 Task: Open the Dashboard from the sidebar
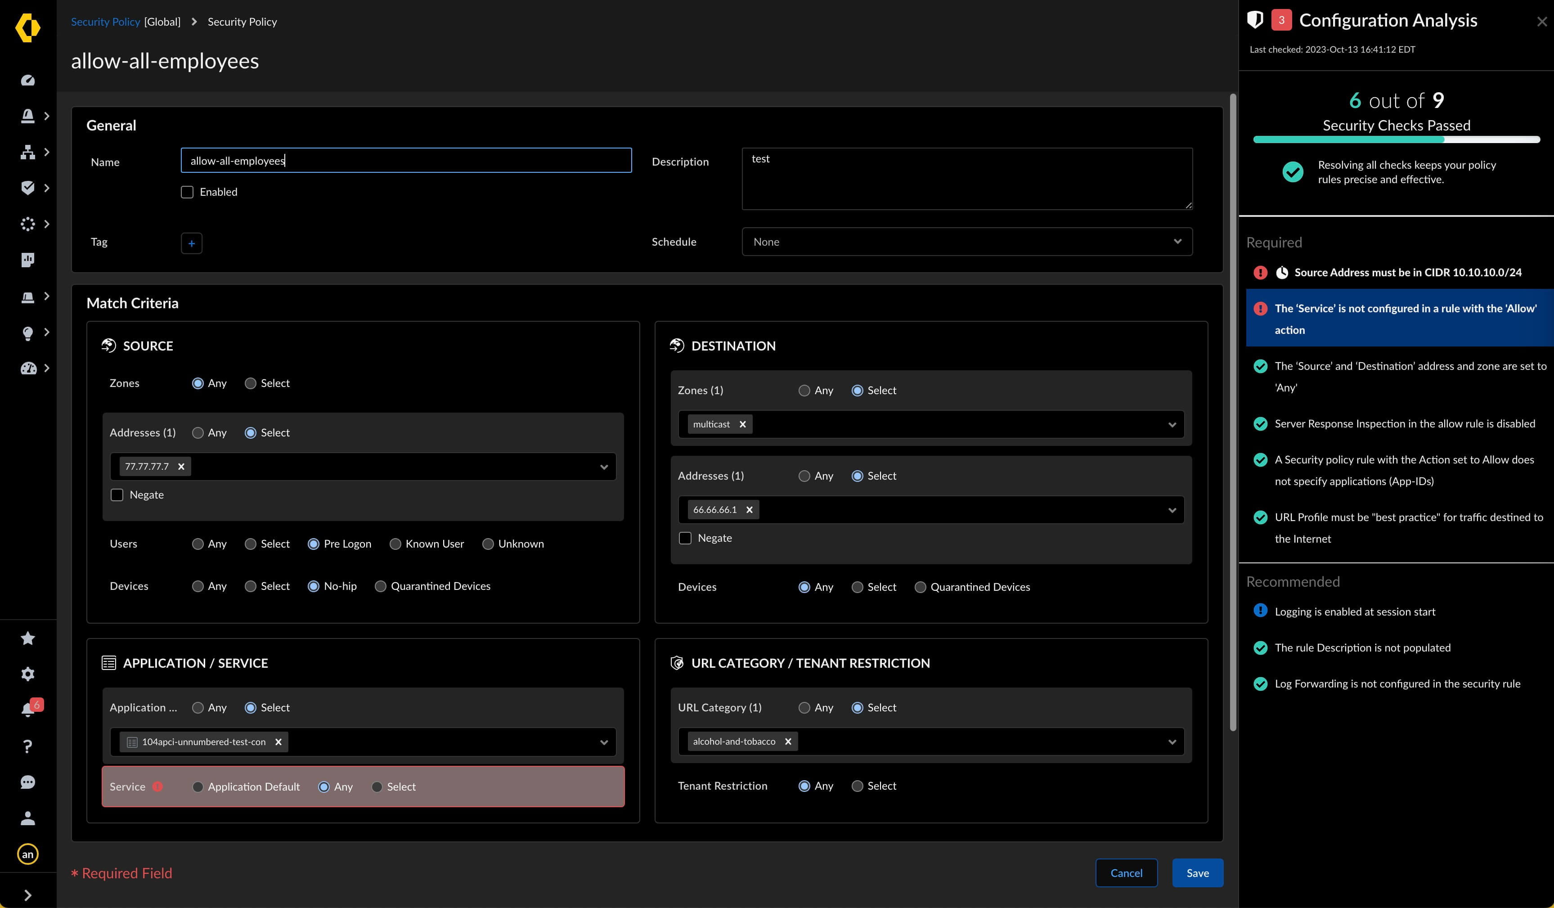[x=28, y=80]
